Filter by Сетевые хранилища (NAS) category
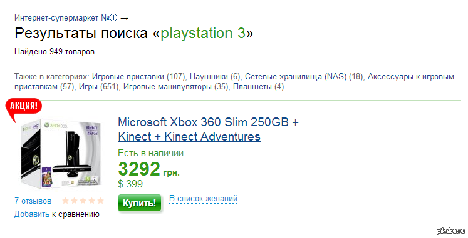The width and height of the screenshot is (468, 238). (x=304, y=77)
